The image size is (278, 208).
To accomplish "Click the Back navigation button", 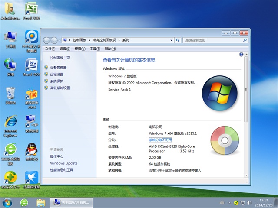I will click(46, 40).
